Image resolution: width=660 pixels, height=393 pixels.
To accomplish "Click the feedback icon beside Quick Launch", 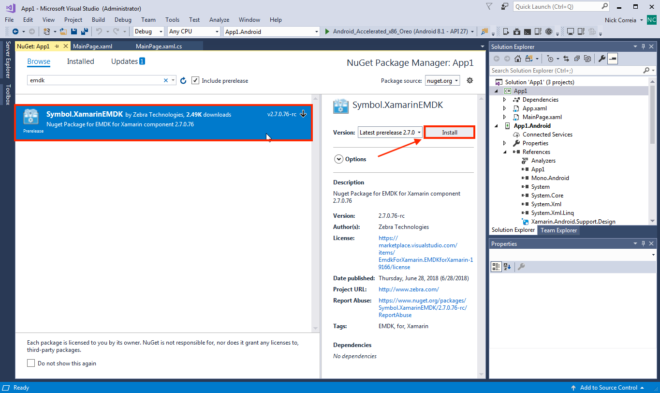I will (504, 6).
